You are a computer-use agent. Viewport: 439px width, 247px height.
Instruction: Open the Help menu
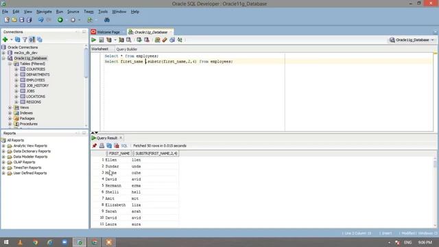135,12
